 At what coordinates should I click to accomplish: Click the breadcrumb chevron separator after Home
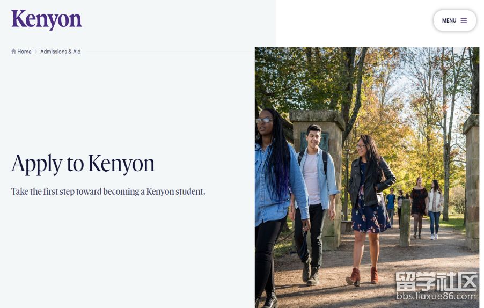click(x=36, y=52)
